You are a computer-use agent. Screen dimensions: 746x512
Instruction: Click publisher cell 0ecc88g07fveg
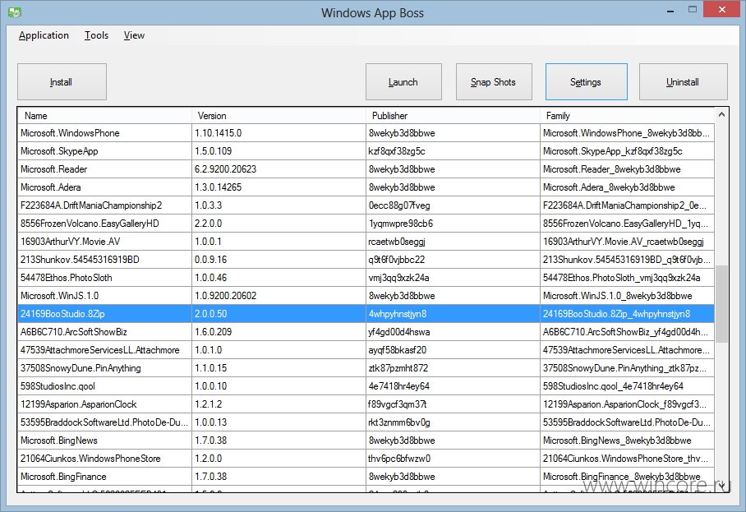pyautogui.click(x=453, y=205)
